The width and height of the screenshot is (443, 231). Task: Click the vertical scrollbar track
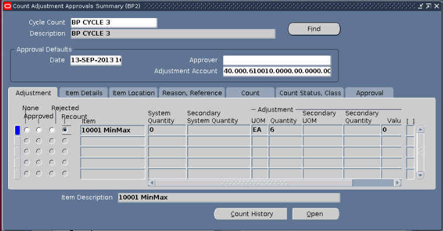click(420, 152)
